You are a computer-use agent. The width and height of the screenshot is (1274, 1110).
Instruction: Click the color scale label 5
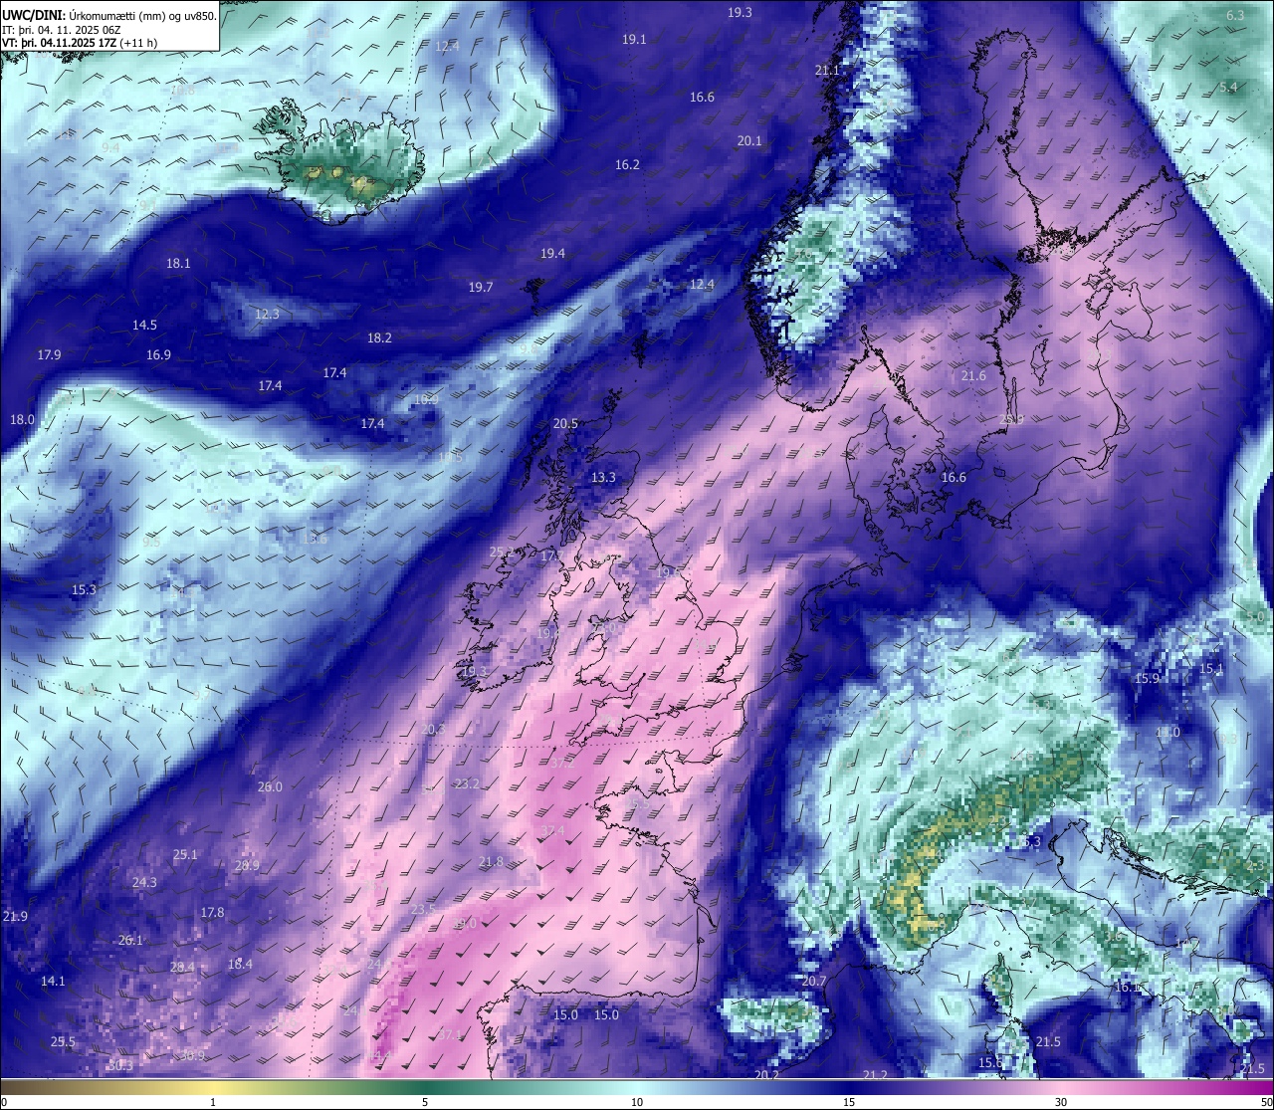425,1102
